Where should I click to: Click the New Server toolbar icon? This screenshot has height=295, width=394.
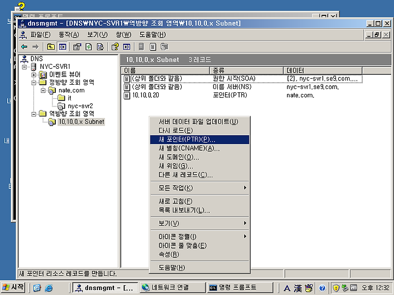click(141, 46)
